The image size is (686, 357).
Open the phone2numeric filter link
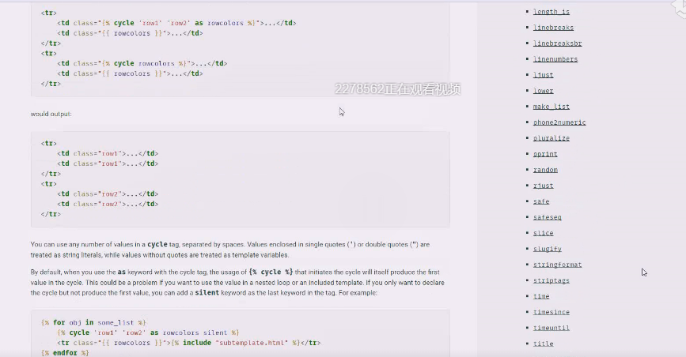(559, 122)
